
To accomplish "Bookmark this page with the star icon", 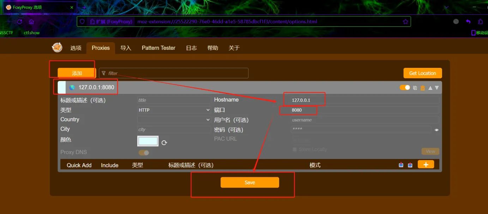I will (405, 22).
